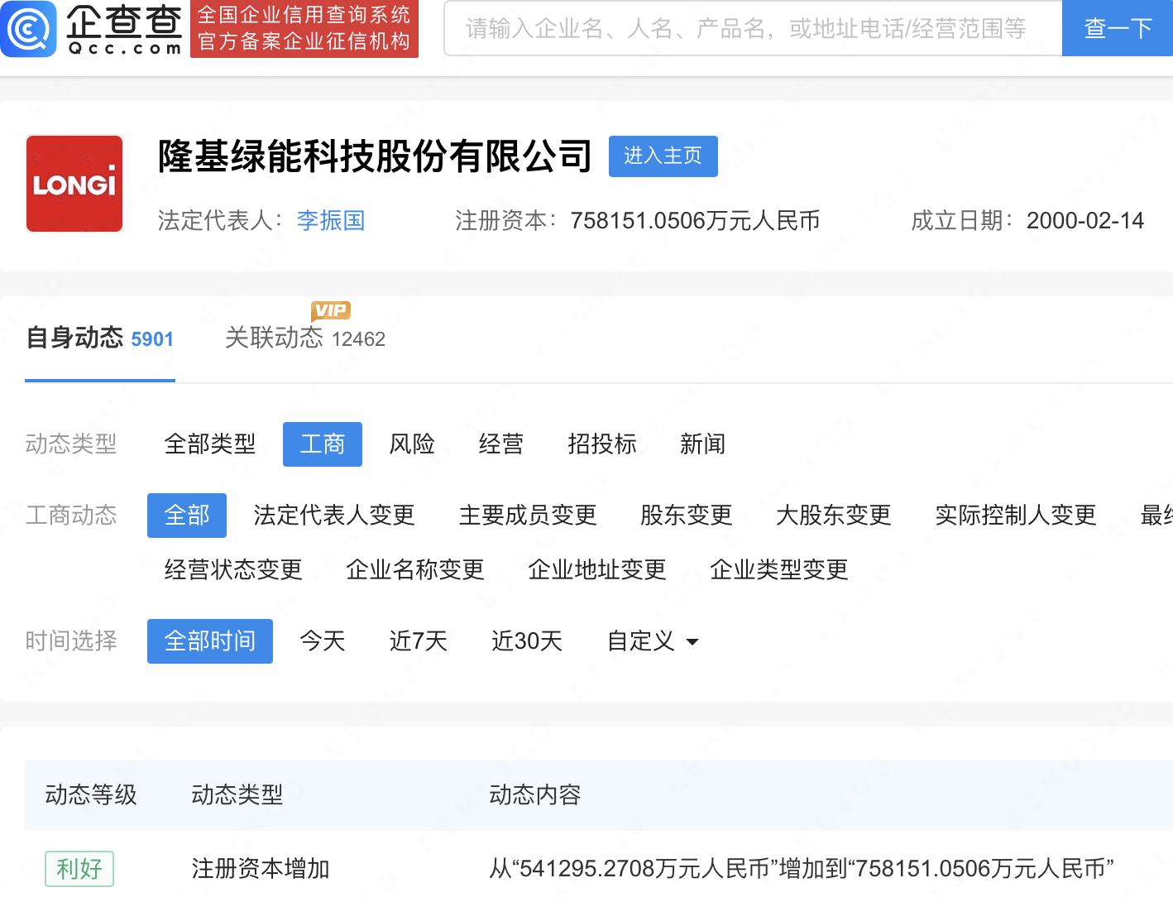Select 经营 dynamic type filter
The width and height of the screenshot is (1173, 902).
click(x=501, y=444)
